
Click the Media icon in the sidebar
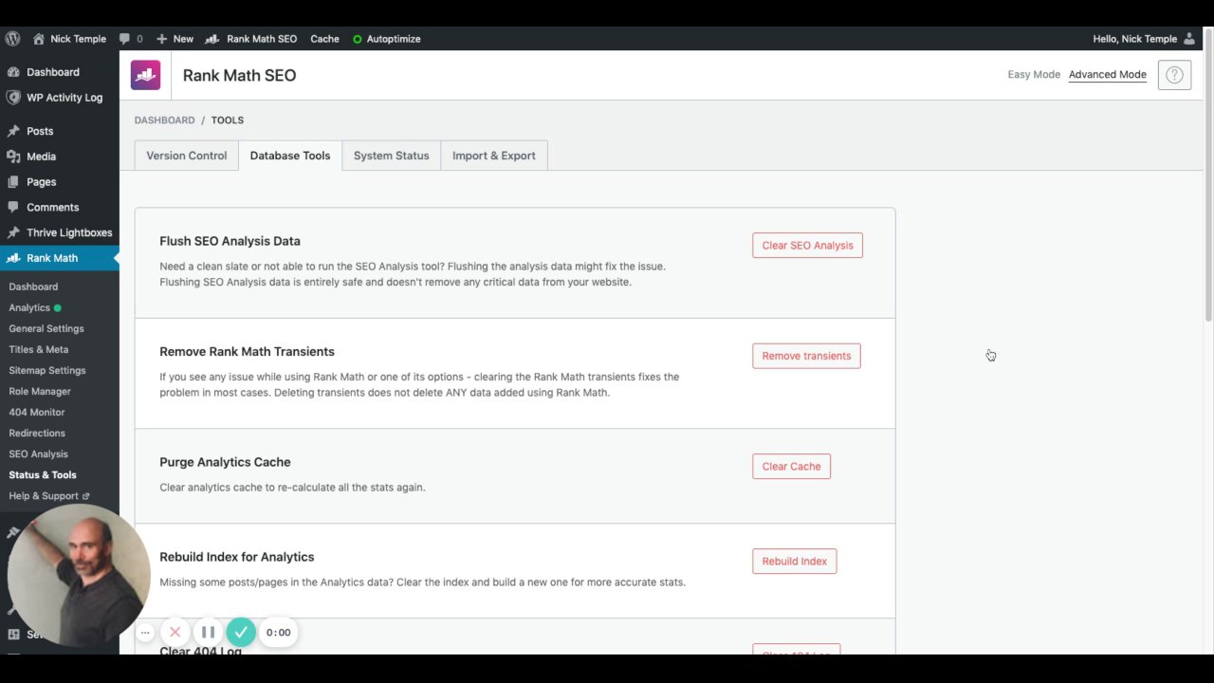pos(13,157)
